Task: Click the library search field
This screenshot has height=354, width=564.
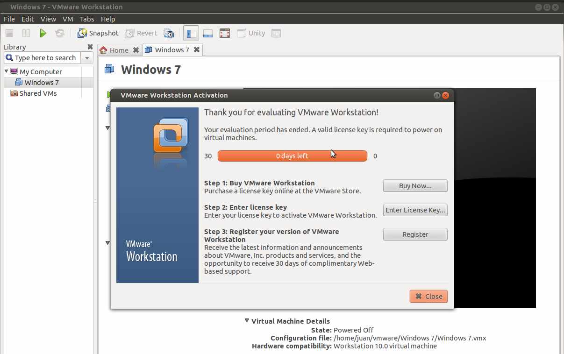Action: click(x=43, y=58)
